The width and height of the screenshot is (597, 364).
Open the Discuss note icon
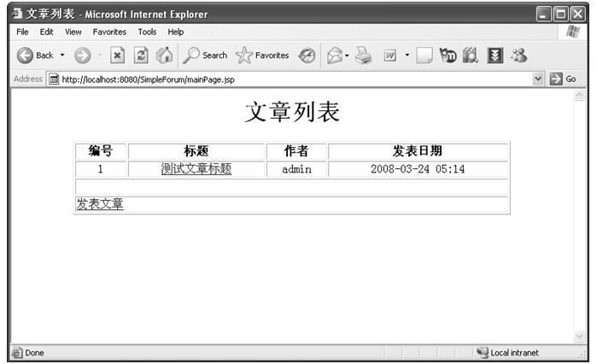[x=424, y=56]
